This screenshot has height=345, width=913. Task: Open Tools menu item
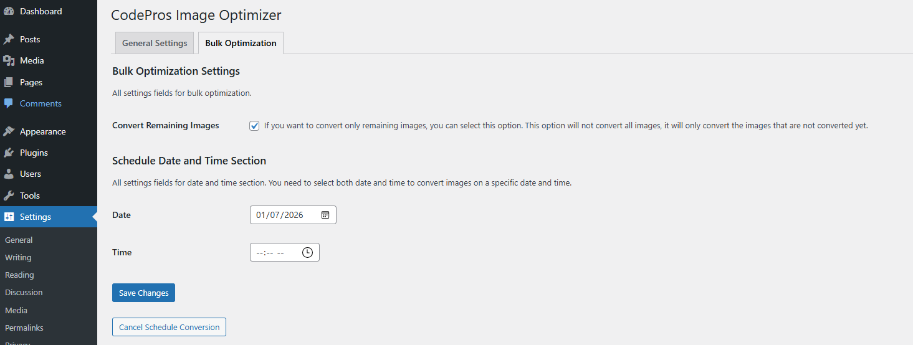(49, 196)
